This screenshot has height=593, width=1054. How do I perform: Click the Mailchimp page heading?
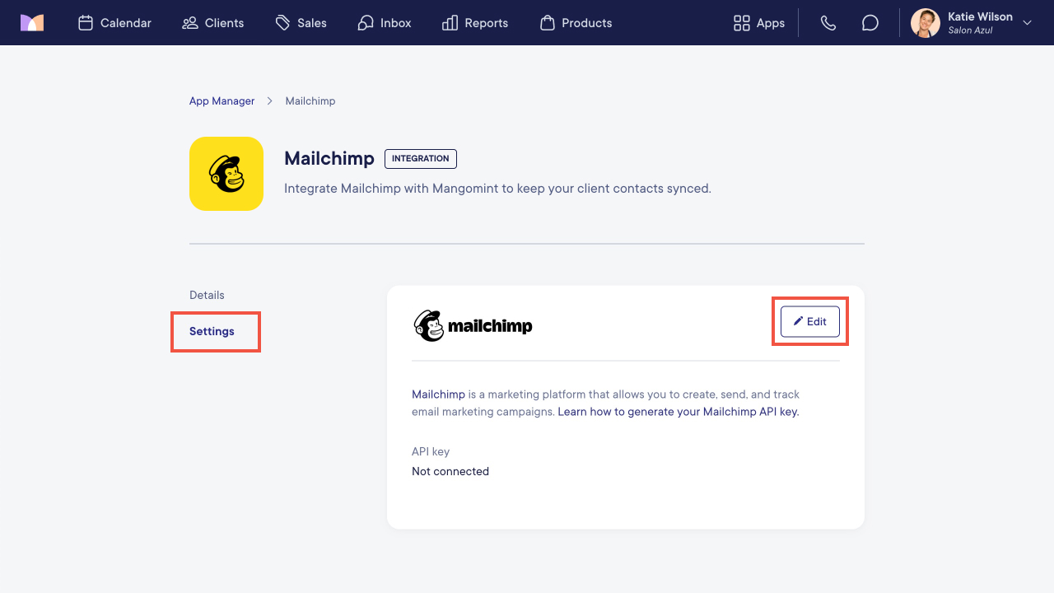(x=329, y=158)
